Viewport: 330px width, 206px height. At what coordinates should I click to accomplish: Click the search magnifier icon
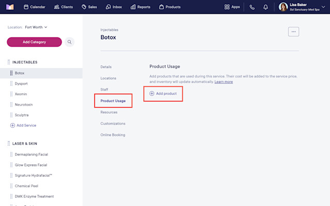click(70, 42)
